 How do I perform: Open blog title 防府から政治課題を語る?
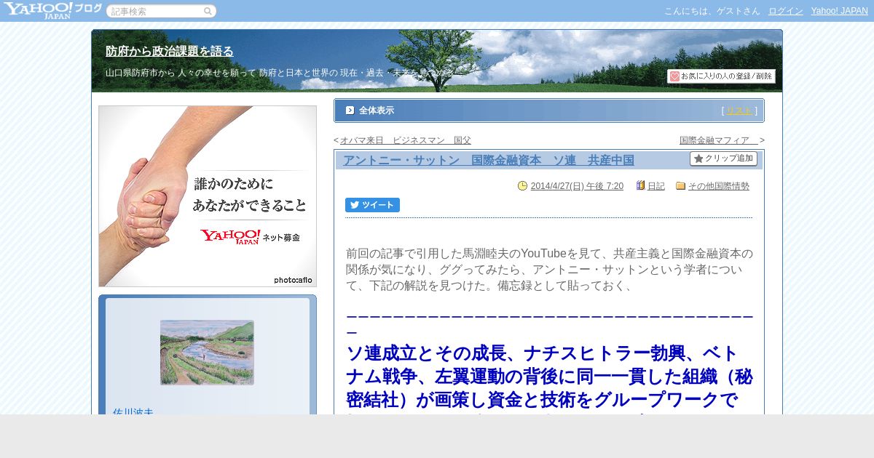click(x=170, y=51)
